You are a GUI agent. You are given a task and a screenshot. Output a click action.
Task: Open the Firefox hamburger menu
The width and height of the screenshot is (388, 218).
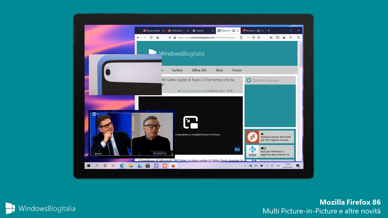(299, 38)
